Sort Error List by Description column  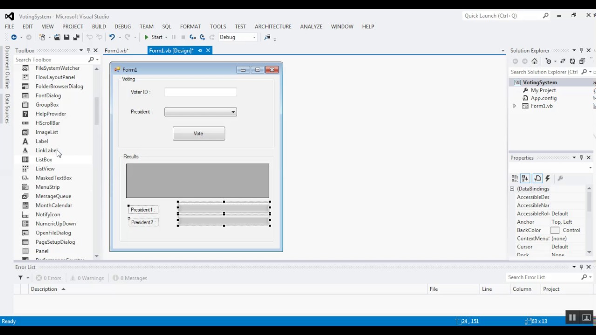coord(44,289)
